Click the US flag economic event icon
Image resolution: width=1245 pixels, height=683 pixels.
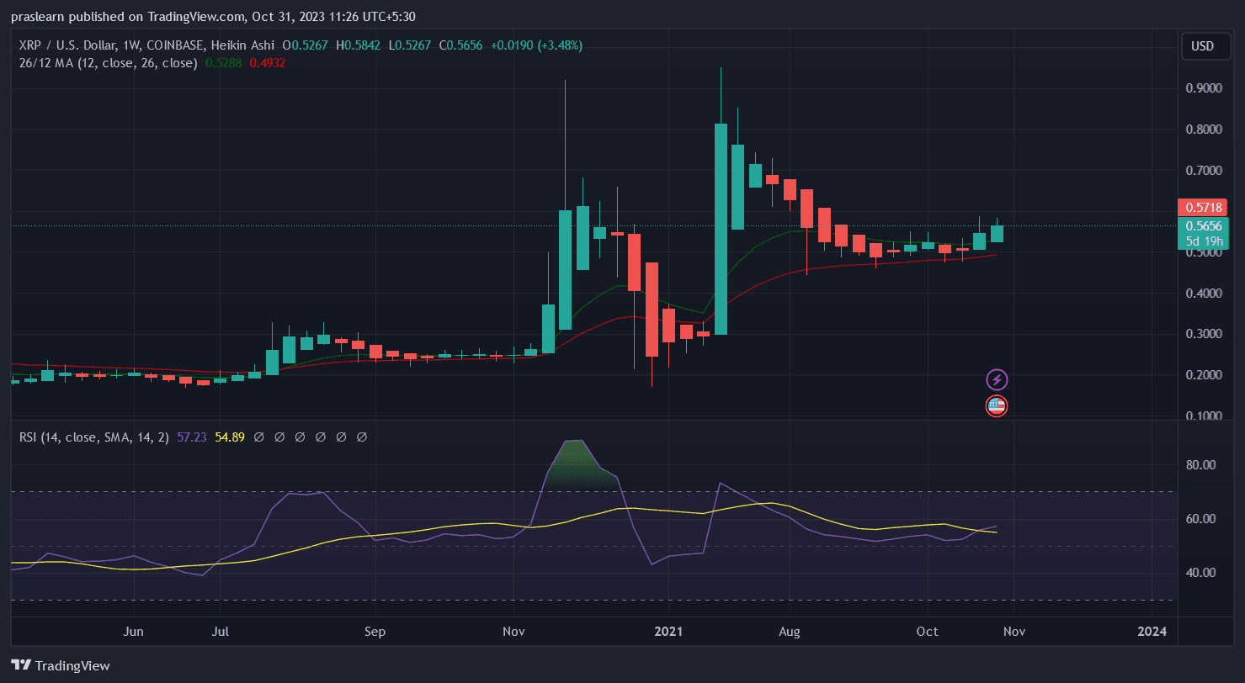997,406
